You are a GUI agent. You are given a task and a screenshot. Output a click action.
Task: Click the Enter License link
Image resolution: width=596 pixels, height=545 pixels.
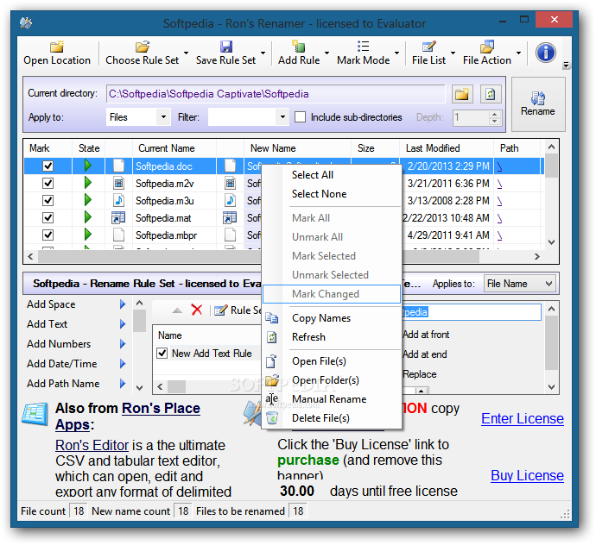[523, 418]
